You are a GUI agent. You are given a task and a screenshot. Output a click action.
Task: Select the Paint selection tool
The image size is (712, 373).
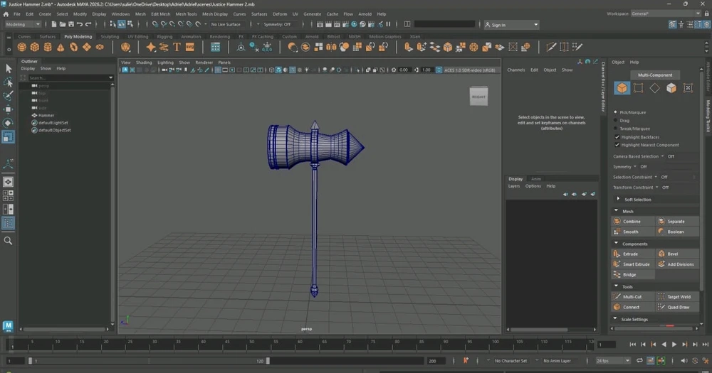tap(9, 95)
